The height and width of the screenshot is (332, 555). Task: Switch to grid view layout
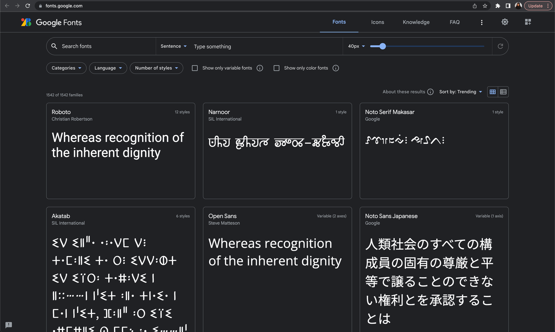pyautogui.click(x=493, y=92)
